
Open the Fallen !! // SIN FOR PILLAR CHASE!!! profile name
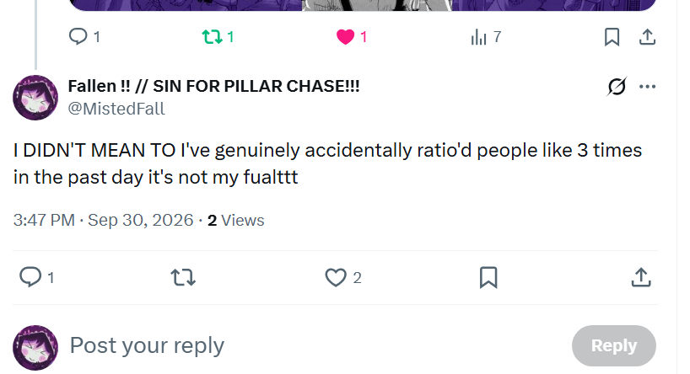(x=214, y=86)
